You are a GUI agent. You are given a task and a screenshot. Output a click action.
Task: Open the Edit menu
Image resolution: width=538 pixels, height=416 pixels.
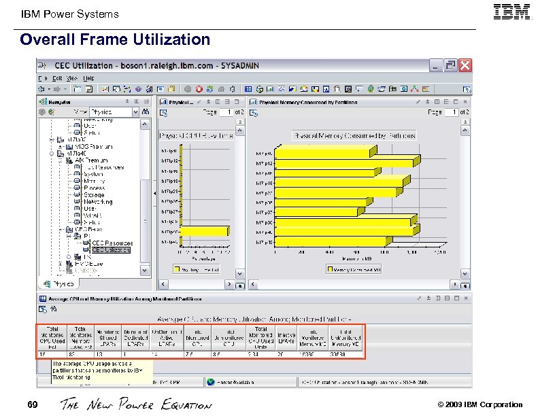tap(57, 78)
